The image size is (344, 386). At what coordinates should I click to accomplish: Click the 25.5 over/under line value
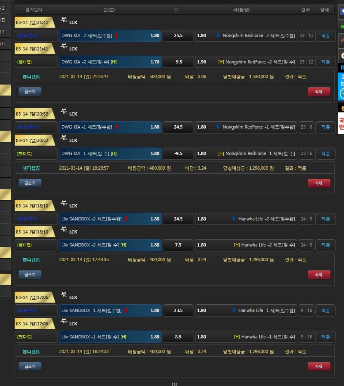tap(178, 36)
